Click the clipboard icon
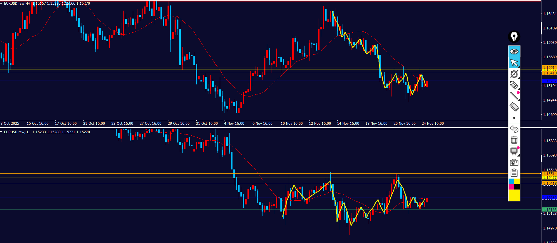 (x=514, y=173)
